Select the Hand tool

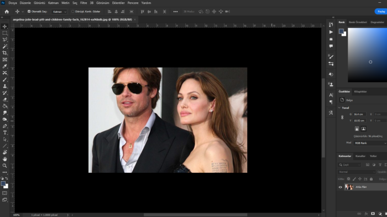[x=4, y=159]
